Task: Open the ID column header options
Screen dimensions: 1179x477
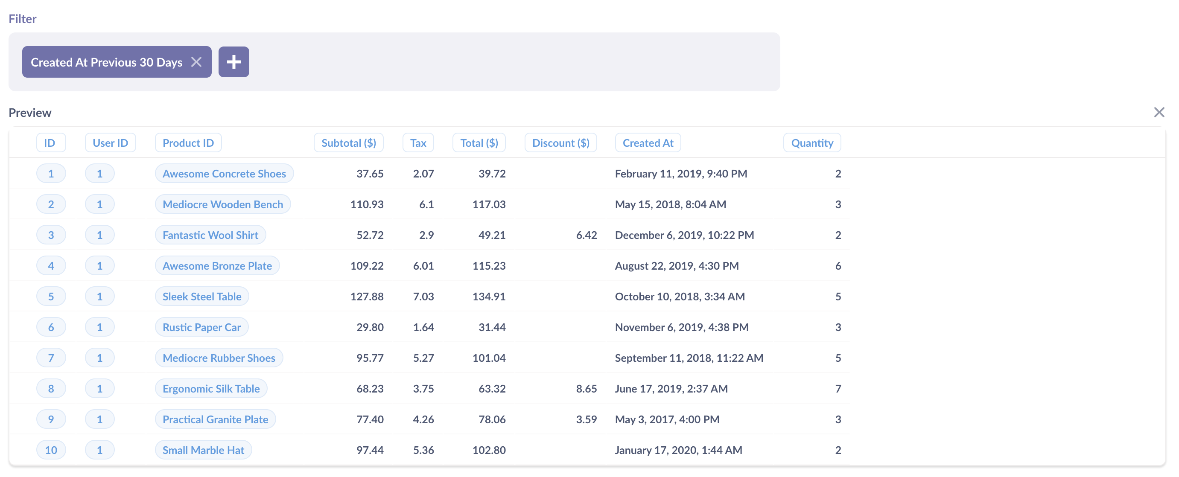Action: click(51, 142)
